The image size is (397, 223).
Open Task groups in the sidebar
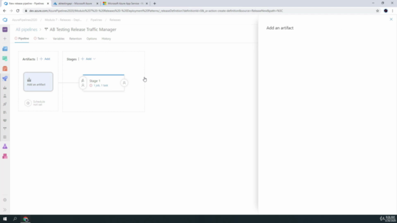[5, 121]
